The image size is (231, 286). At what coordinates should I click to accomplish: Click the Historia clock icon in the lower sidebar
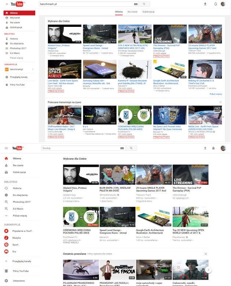tap(6, 188)
